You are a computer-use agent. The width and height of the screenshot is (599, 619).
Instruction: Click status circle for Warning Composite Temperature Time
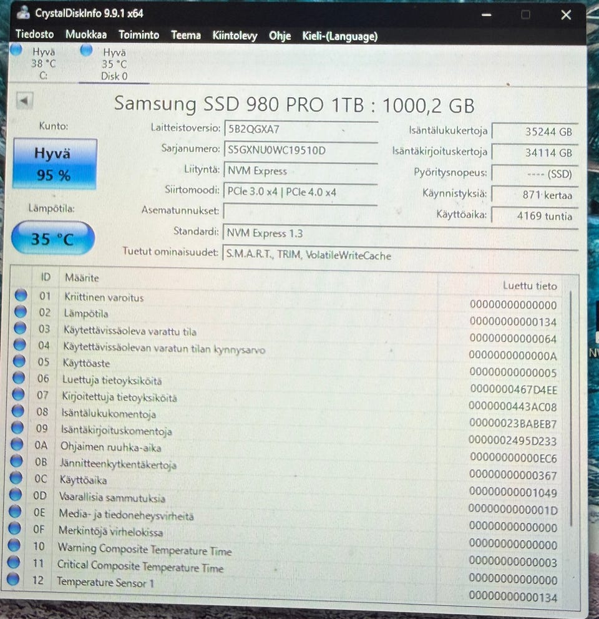point(14,544)
